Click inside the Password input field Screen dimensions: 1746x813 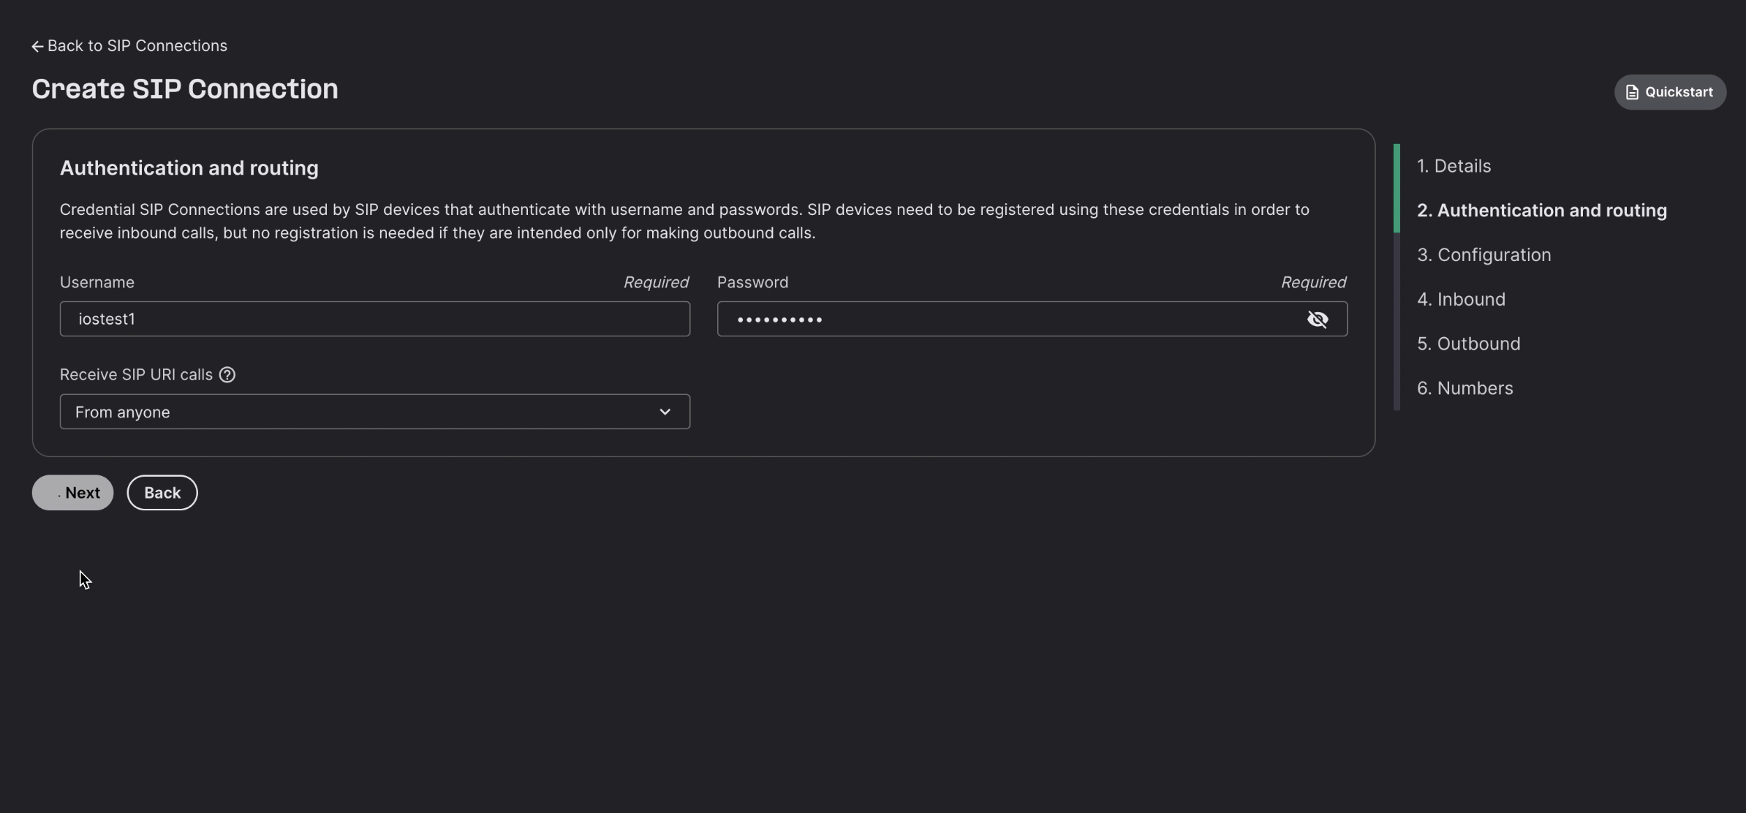coord(1009,319)
